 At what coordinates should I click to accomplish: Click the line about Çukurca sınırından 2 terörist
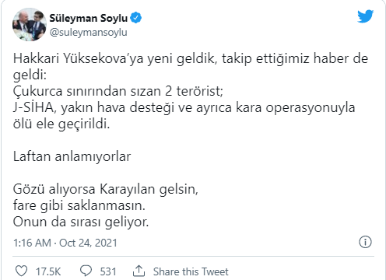(x=118, y=91)
